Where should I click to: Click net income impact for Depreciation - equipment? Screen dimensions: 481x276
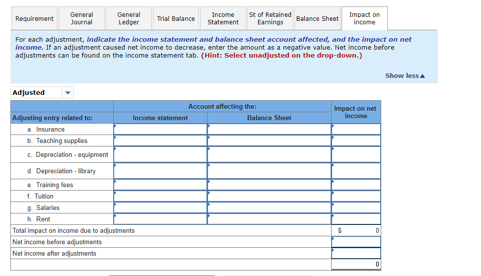pos(356,154)
